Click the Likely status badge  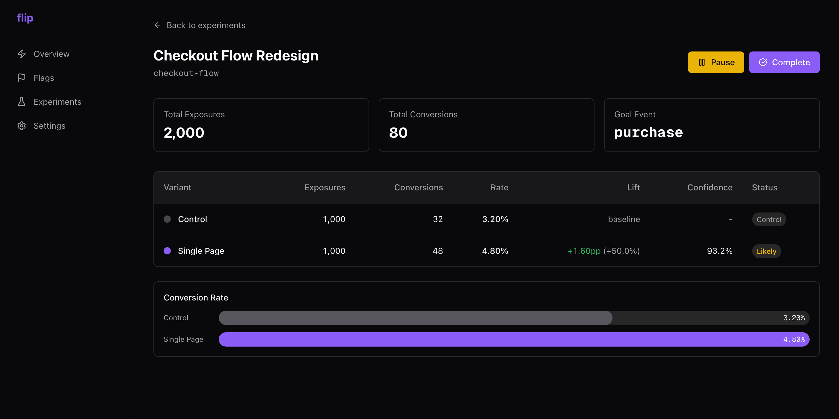766,251
